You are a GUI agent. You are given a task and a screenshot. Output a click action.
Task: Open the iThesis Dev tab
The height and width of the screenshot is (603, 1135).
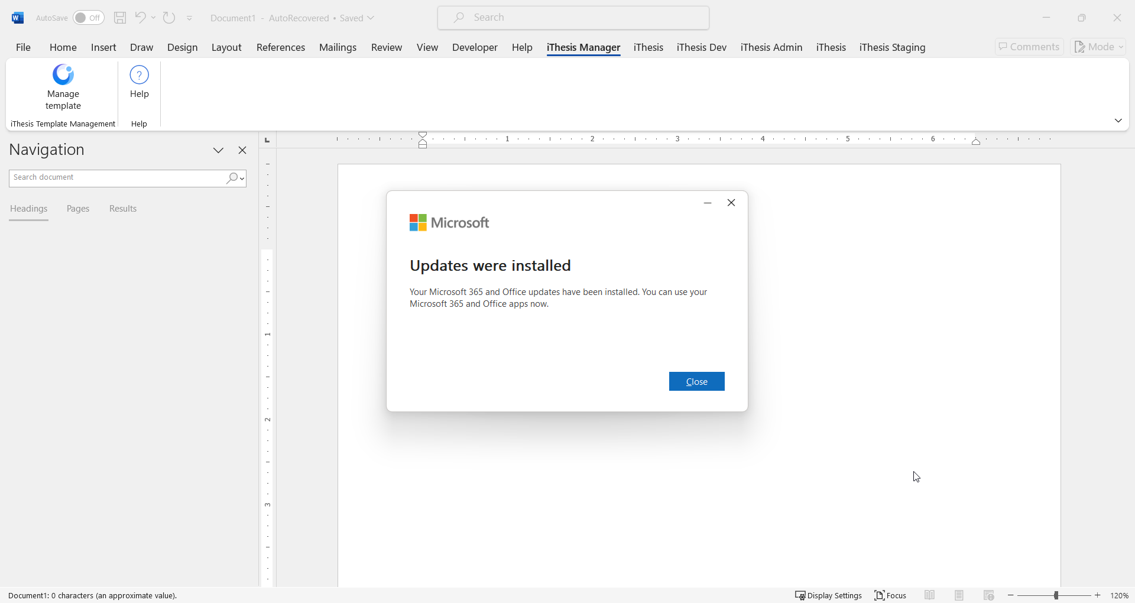701,47
